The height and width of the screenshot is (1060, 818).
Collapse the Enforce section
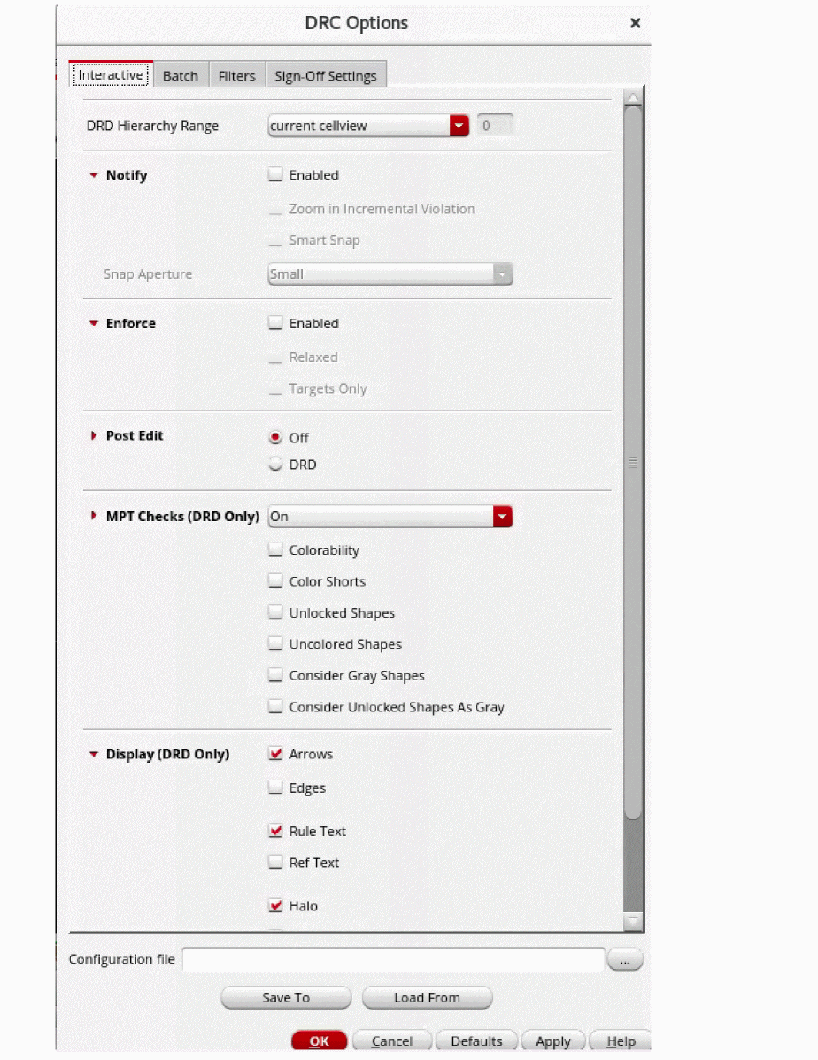(x=93, y=323)
